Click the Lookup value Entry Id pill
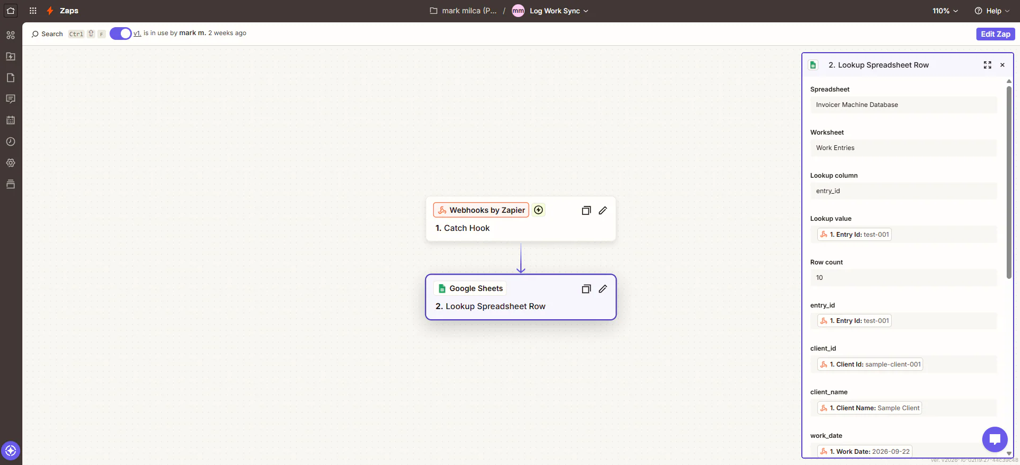 pyautogui.click(x=855, y=235)
